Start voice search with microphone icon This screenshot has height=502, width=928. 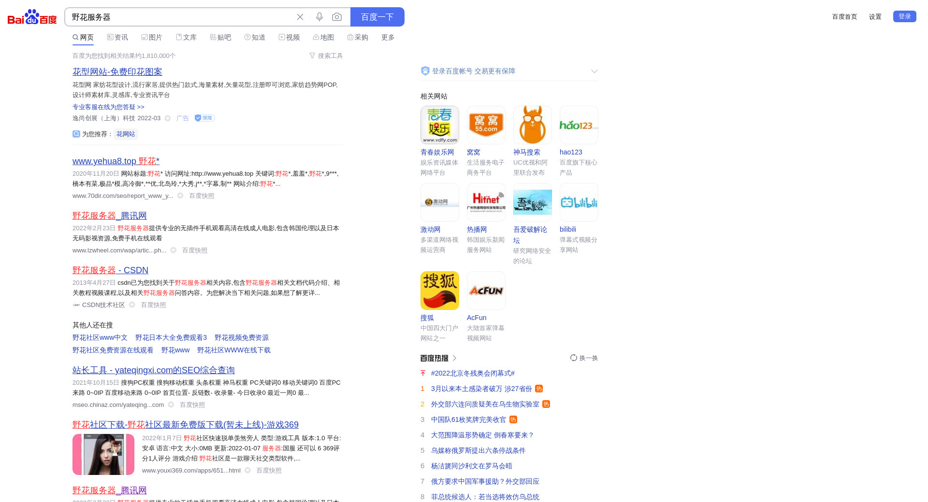[x=319, y=17]
